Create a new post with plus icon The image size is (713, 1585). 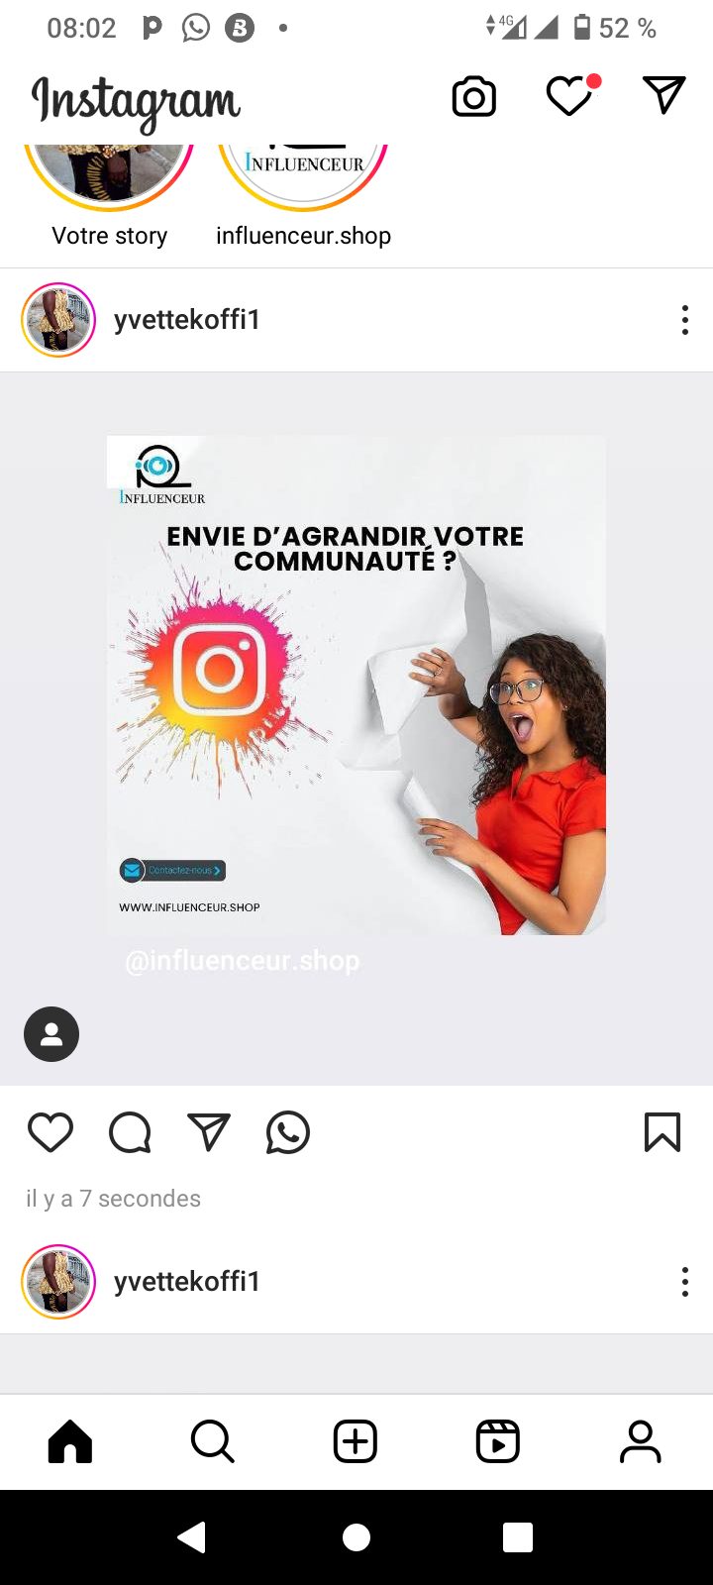point(356,1441)
